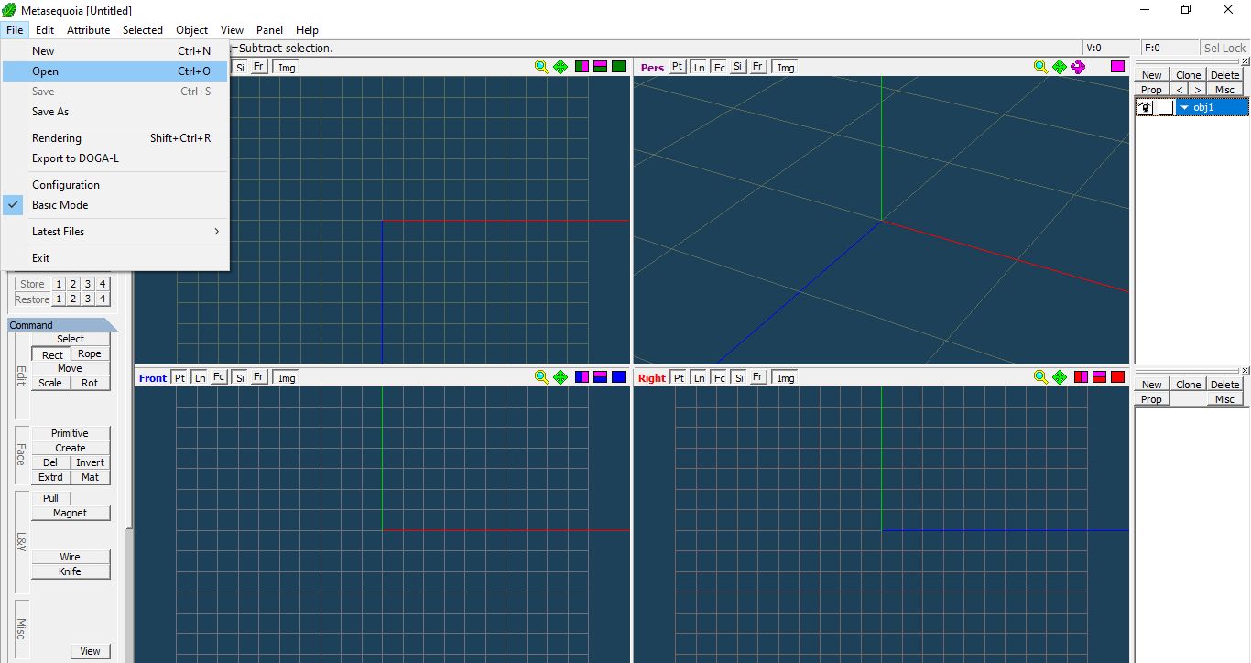Click the green pan icon in the Front viewport
This screenshot has height=663, width=1251.
point(560,377)
